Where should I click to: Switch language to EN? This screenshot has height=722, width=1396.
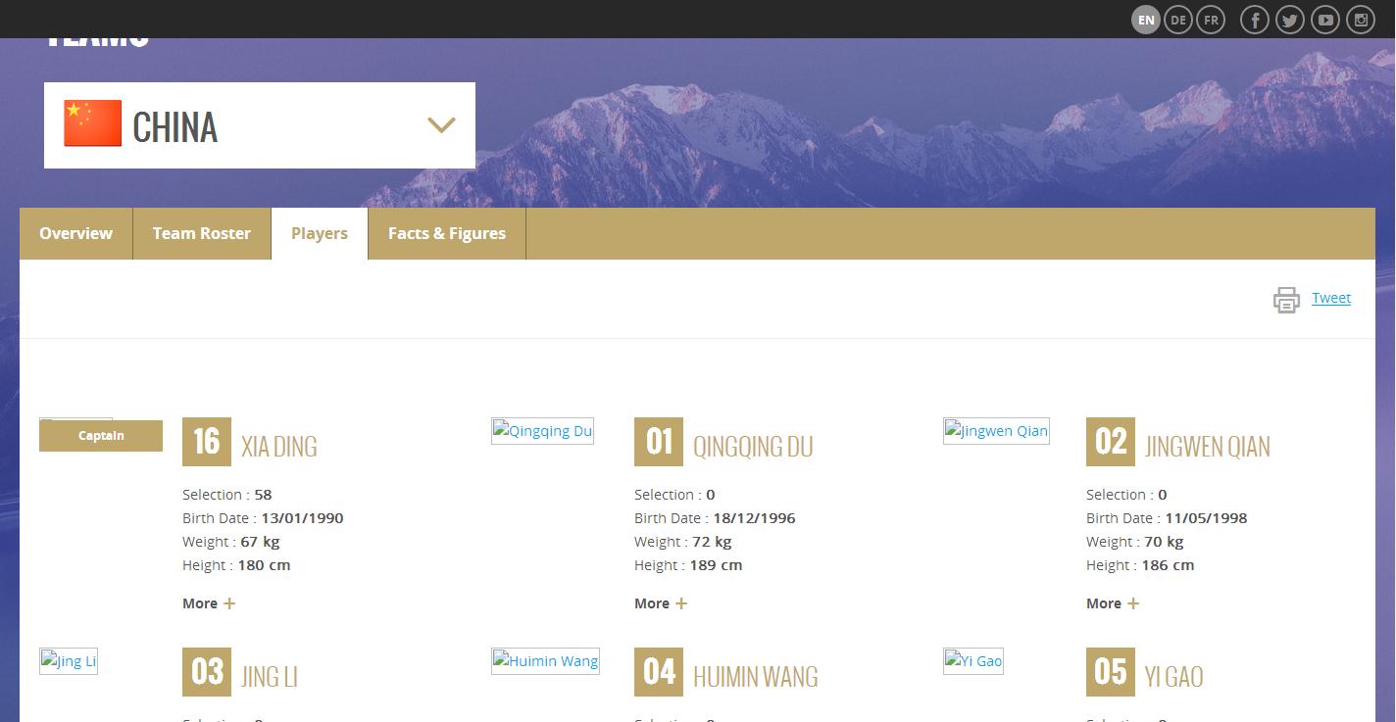click(1146, 20)
